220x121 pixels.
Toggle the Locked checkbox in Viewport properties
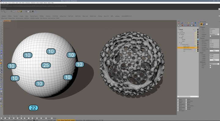210,36
